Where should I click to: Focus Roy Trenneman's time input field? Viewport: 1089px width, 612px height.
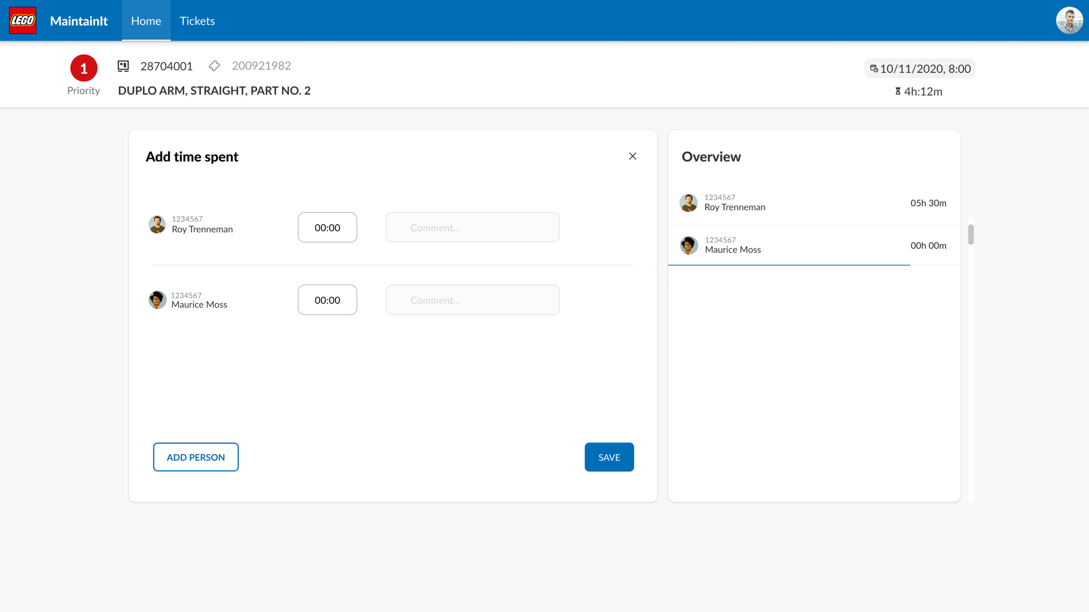click(328, 227)
